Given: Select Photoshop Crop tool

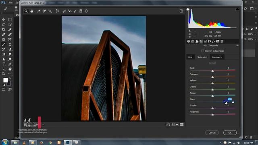Looking at the screenshot, I should point(4,29).
